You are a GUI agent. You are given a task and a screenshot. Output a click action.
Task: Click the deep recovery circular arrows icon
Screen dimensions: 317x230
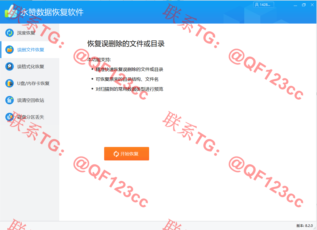(x=10, y=33)
